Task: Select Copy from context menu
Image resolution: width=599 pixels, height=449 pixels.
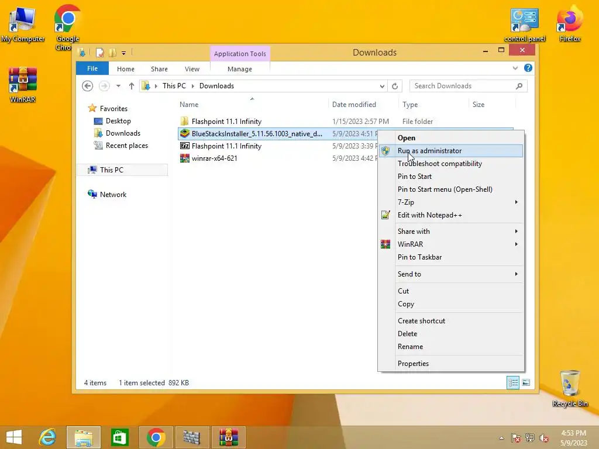Action: tap(451, 304)
